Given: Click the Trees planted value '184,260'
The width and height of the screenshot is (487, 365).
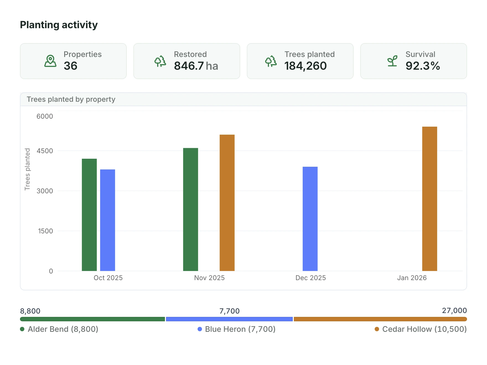Looking at the screenshot, I should point(306,66).
